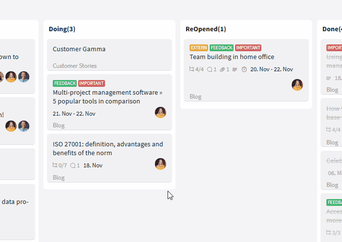This screenshot has width=342, height=242.
Task: Click IMPORTANT label on Multi-project management card
Action: point(91,83)
